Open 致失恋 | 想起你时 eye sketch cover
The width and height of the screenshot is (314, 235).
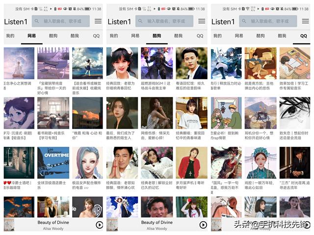295,113
